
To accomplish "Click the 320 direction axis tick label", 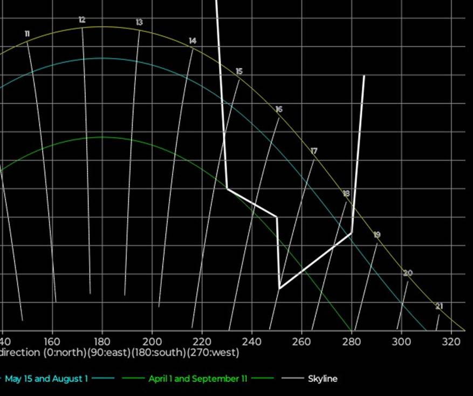I will [455, 342].
